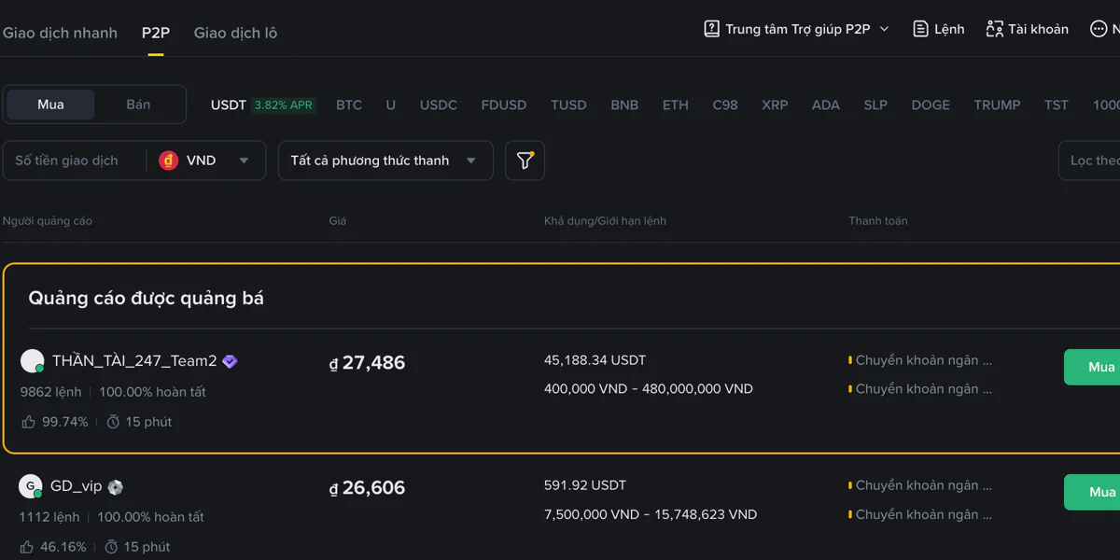Click limit 400,000 VND – 480,000,000 VND
This screenshot has height=560, width=1120.
point(649,389)
